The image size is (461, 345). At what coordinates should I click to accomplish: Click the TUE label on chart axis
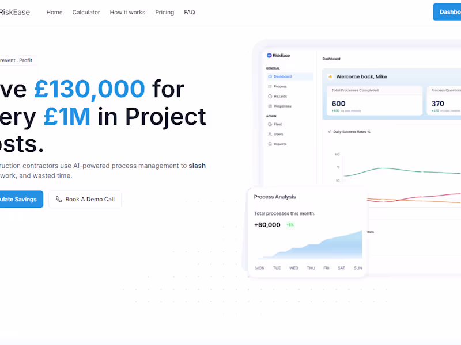(x=277, y=268)
